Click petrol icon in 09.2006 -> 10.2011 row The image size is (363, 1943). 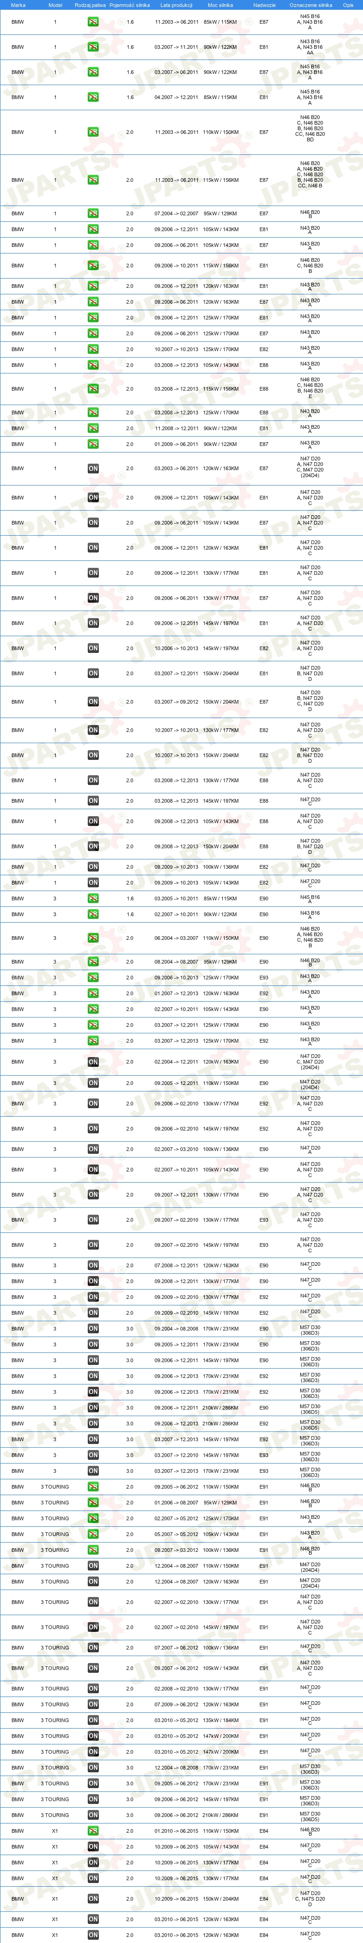(93, 266)
